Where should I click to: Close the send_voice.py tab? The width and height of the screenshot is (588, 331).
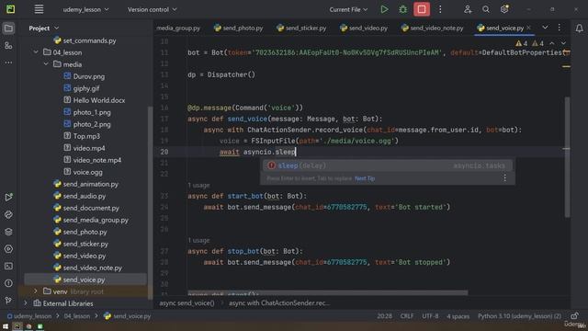point(528,28)
